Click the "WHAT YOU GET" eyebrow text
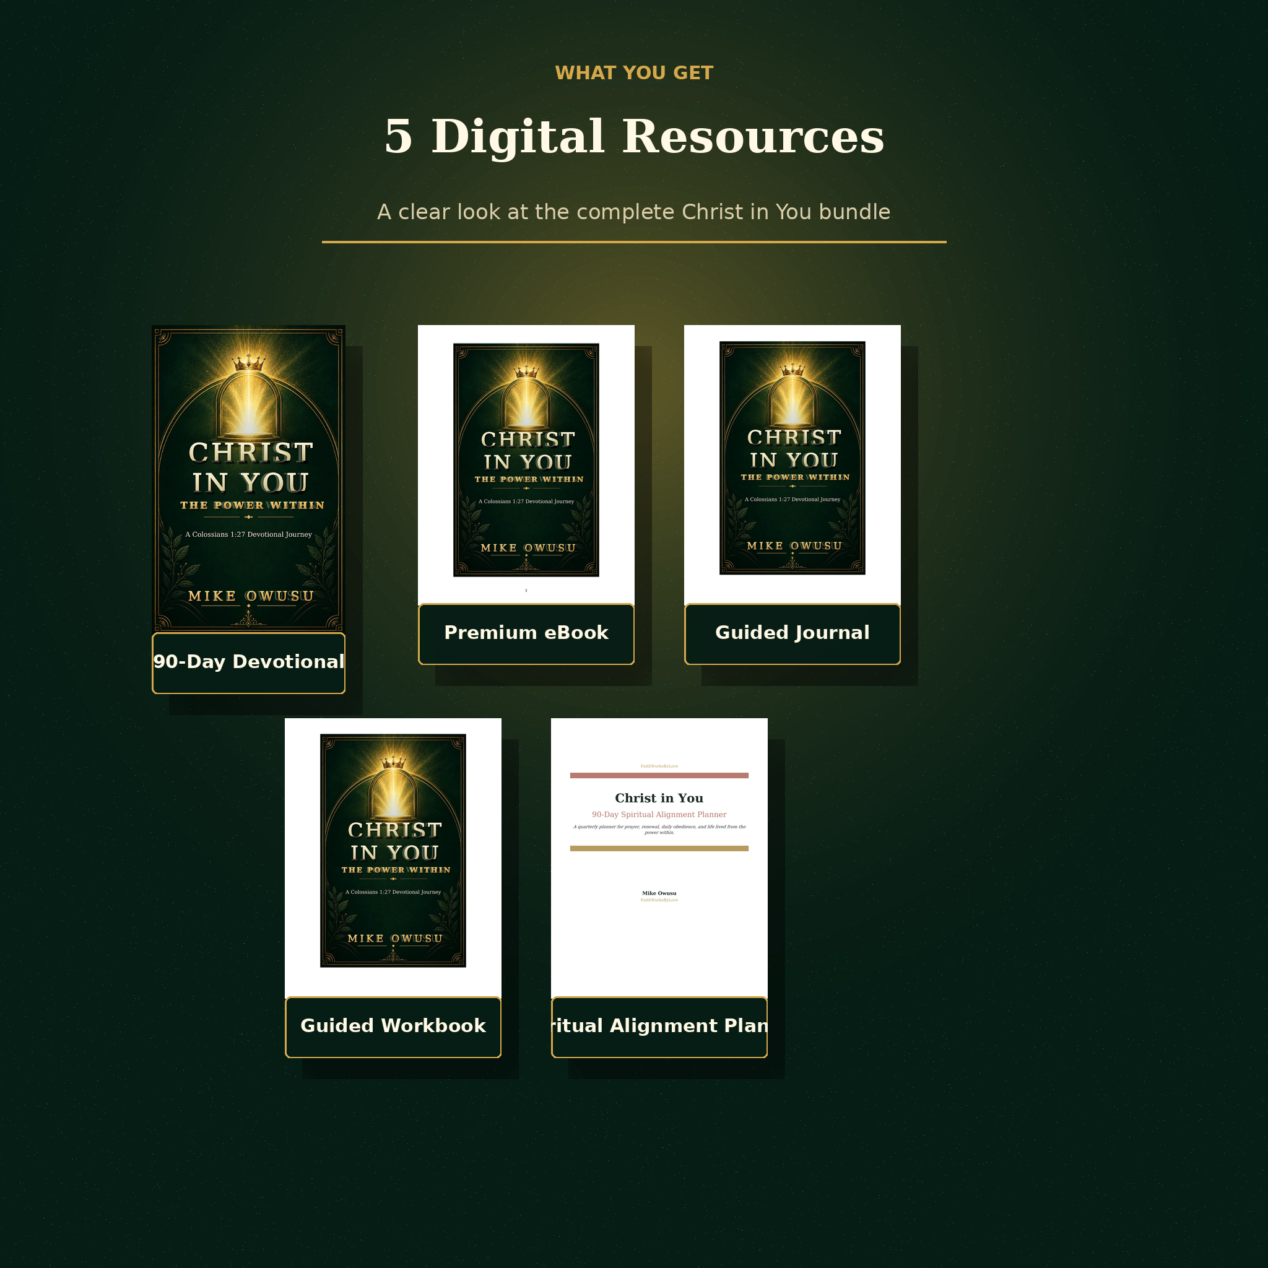The image size is (1268, 1268). [634, 73]
